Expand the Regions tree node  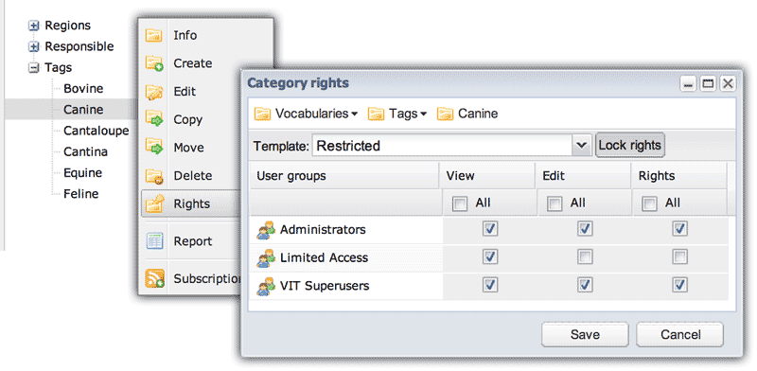33,26
